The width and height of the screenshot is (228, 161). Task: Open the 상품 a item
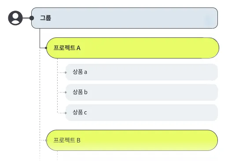[x=142, y=72]
